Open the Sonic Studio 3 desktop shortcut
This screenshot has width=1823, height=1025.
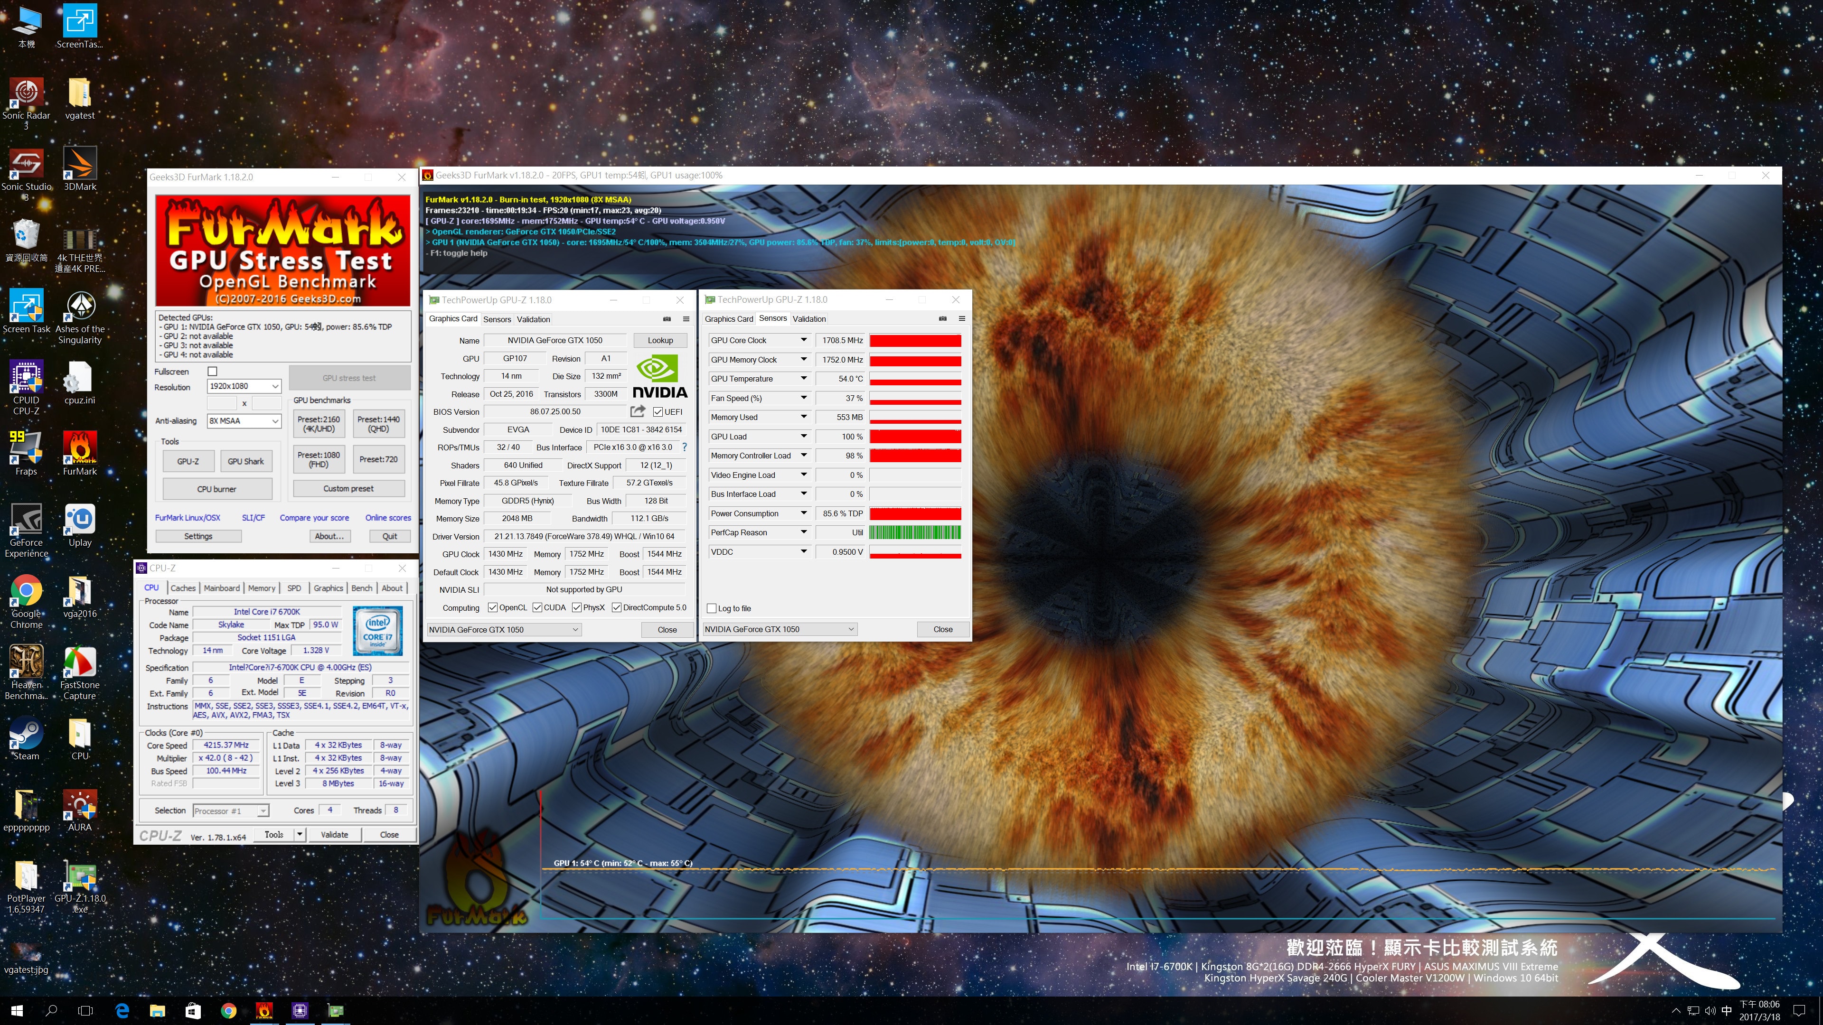pyautogui.click(x=26, y=175)
